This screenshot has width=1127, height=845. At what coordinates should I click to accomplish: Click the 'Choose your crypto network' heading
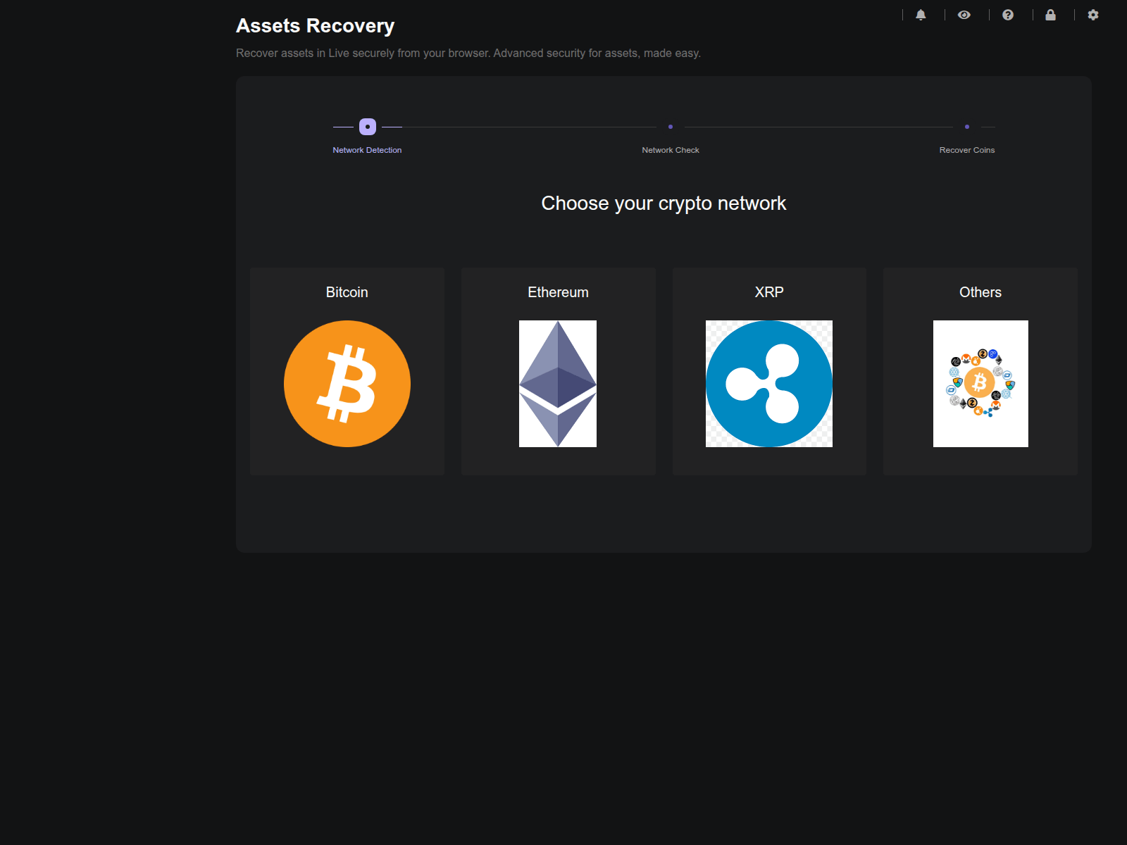[664, 204]
